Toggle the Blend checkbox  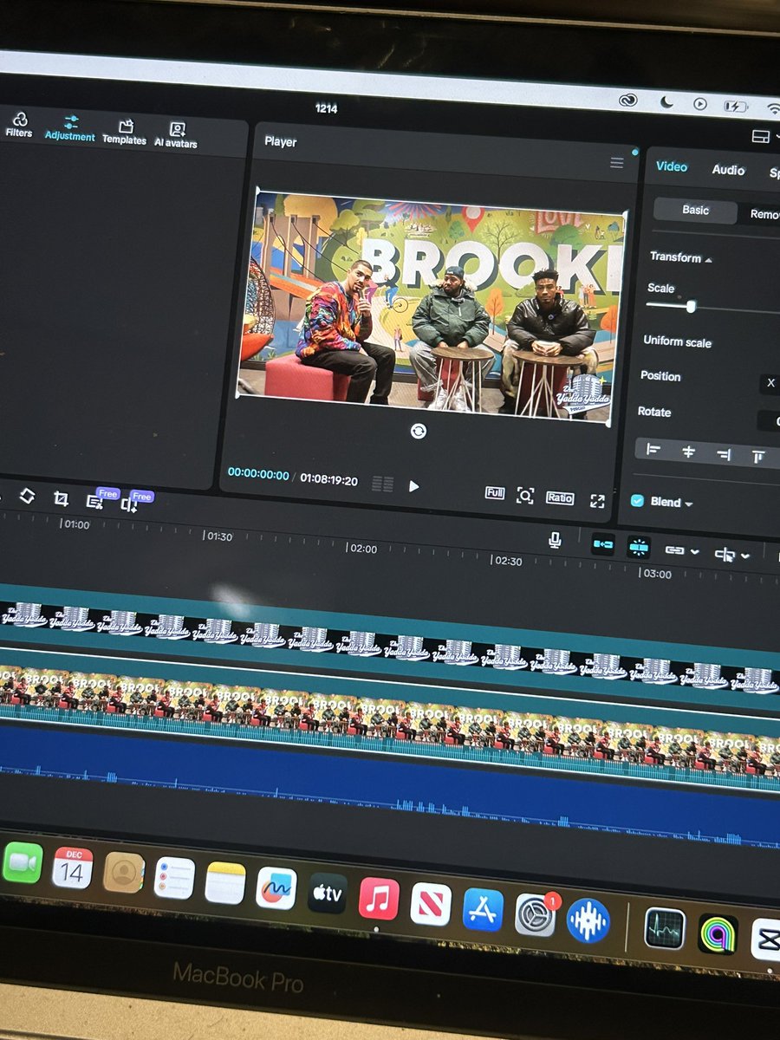(637, 500)
